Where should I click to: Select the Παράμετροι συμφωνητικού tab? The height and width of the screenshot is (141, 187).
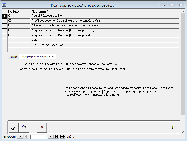point(38,57)
